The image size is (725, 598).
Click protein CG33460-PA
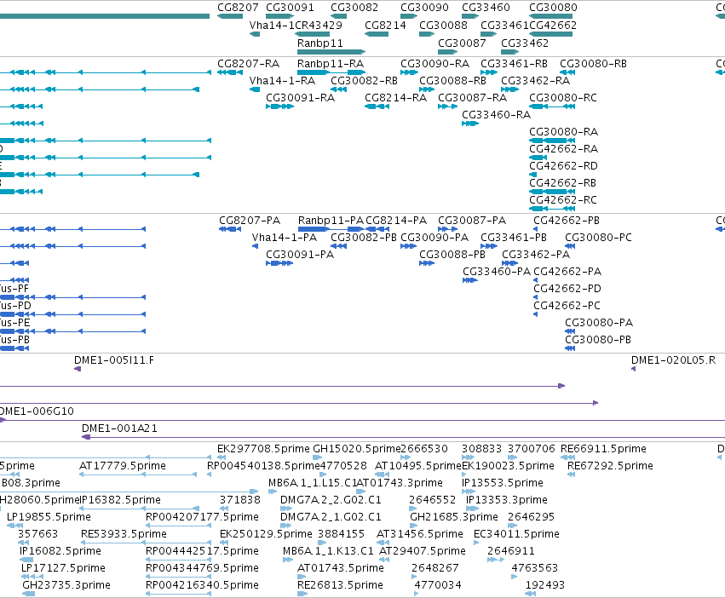coord(470,280)
